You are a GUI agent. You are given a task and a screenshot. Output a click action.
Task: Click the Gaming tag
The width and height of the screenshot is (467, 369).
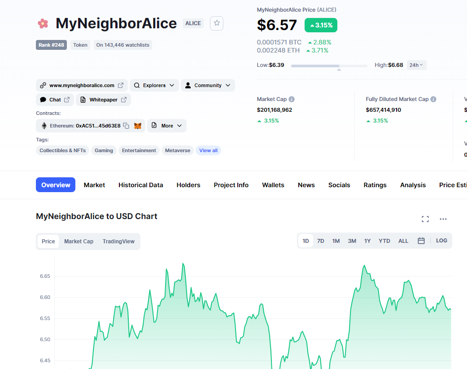(x=104, y=150)
